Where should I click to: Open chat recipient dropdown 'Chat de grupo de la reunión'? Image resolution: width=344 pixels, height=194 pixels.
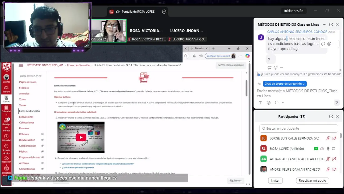coord(285,84)
